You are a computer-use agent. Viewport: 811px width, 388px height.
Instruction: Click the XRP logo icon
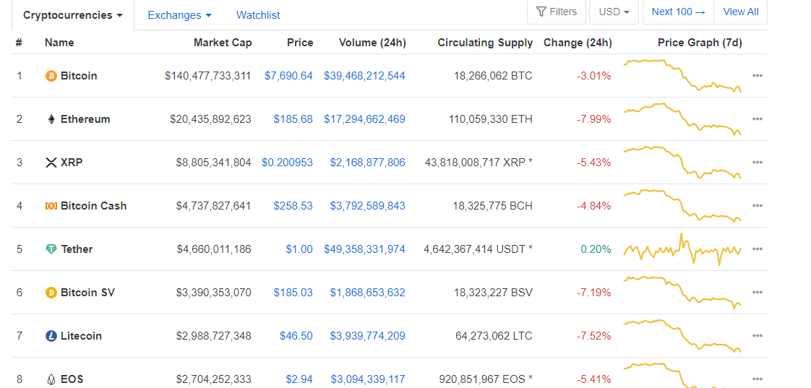[51, 163]
